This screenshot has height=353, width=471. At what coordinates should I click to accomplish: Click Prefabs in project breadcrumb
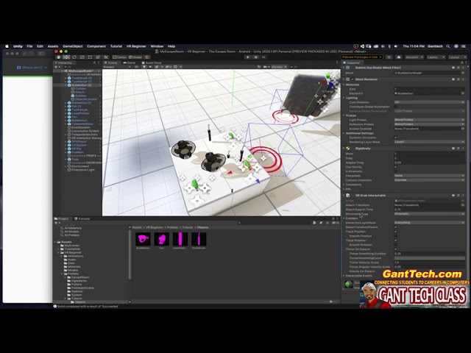tap(172, 227)
